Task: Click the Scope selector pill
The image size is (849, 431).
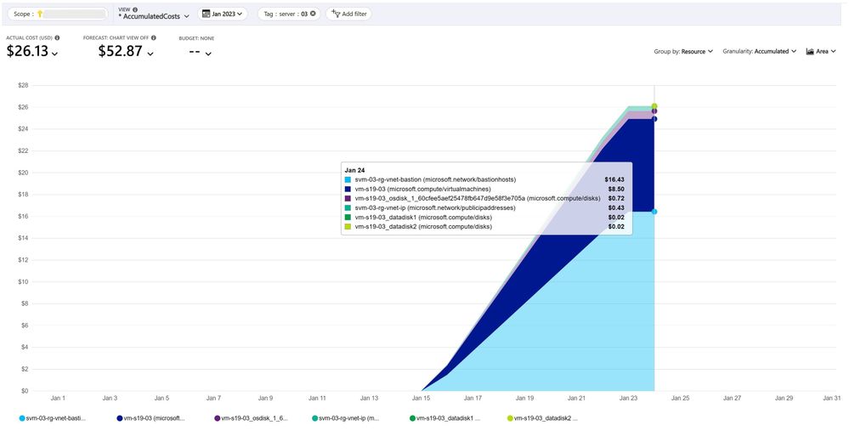Action: [x=57, y=14]
